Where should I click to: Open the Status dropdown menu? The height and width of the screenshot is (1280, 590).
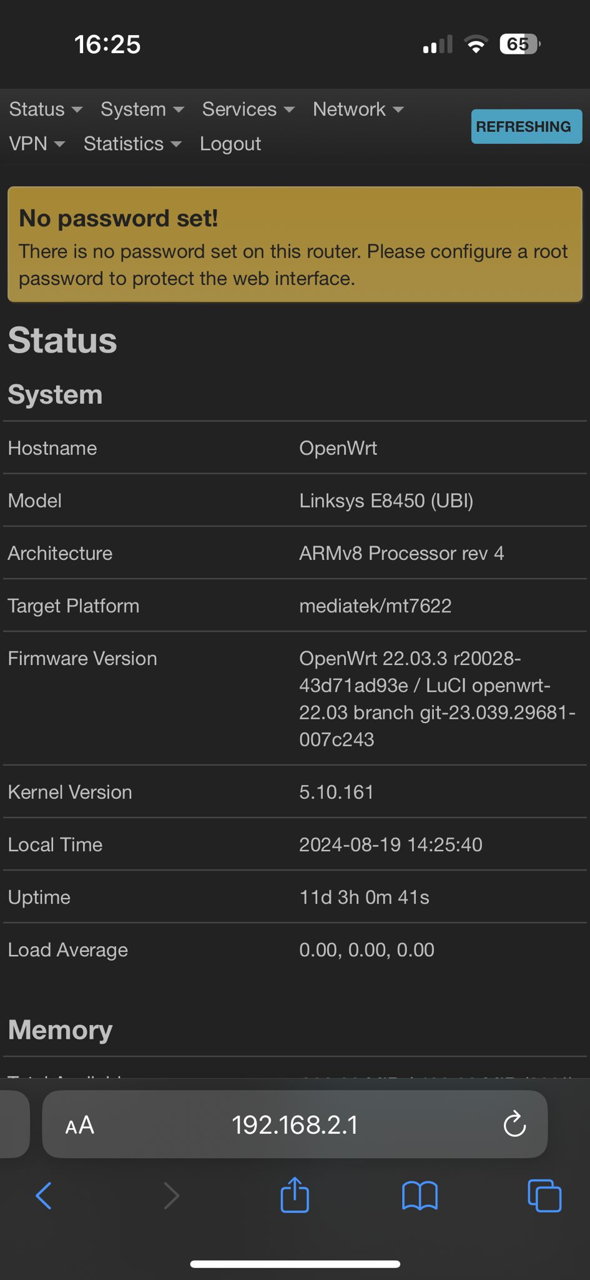coord(46,109)
